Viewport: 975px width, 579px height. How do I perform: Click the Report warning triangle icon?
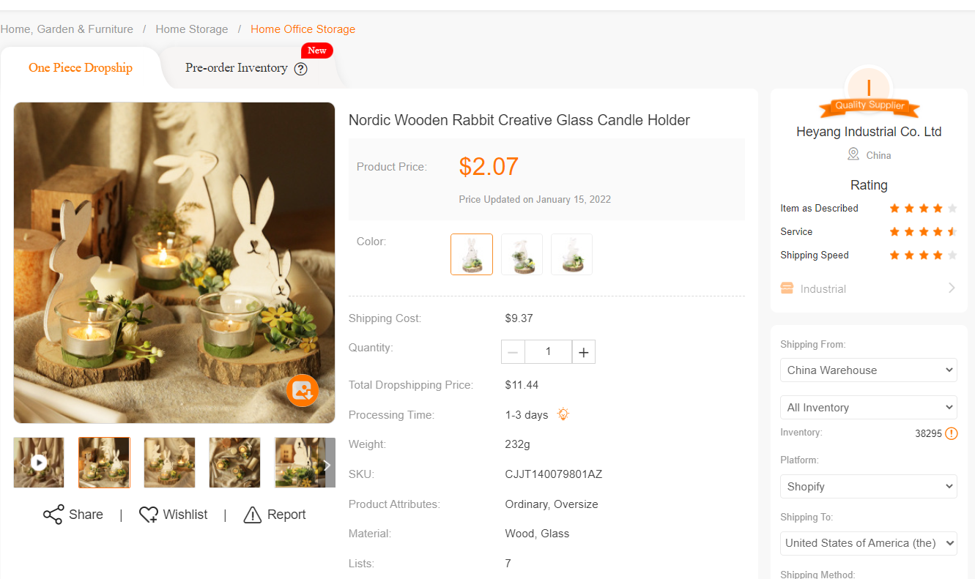point(253,515)
